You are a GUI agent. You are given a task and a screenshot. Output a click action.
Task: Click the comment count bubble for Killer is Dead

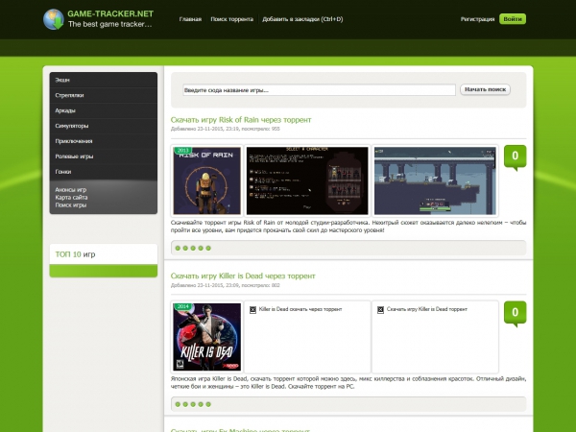coord(515,313)
